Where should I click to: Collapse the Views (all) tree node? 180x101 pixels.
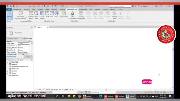8,62
